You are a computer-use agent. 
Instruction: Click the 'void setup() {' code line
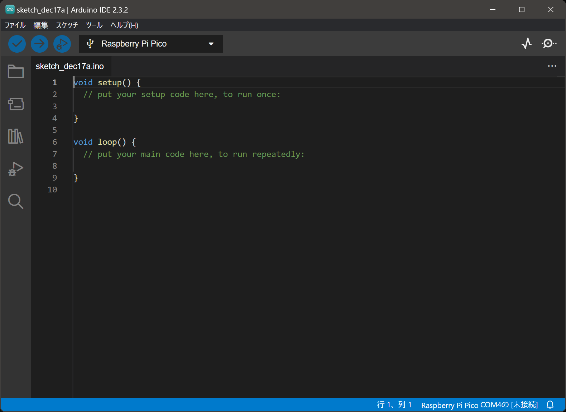coord(107,82)
